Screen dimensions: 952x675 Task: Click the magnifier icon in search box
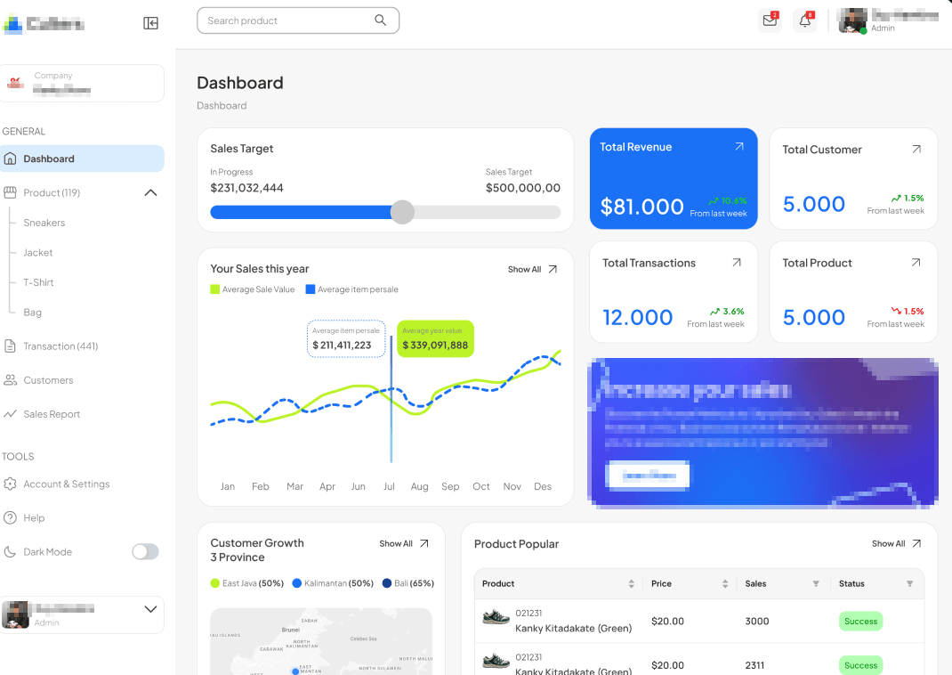[x=380, y=20]
